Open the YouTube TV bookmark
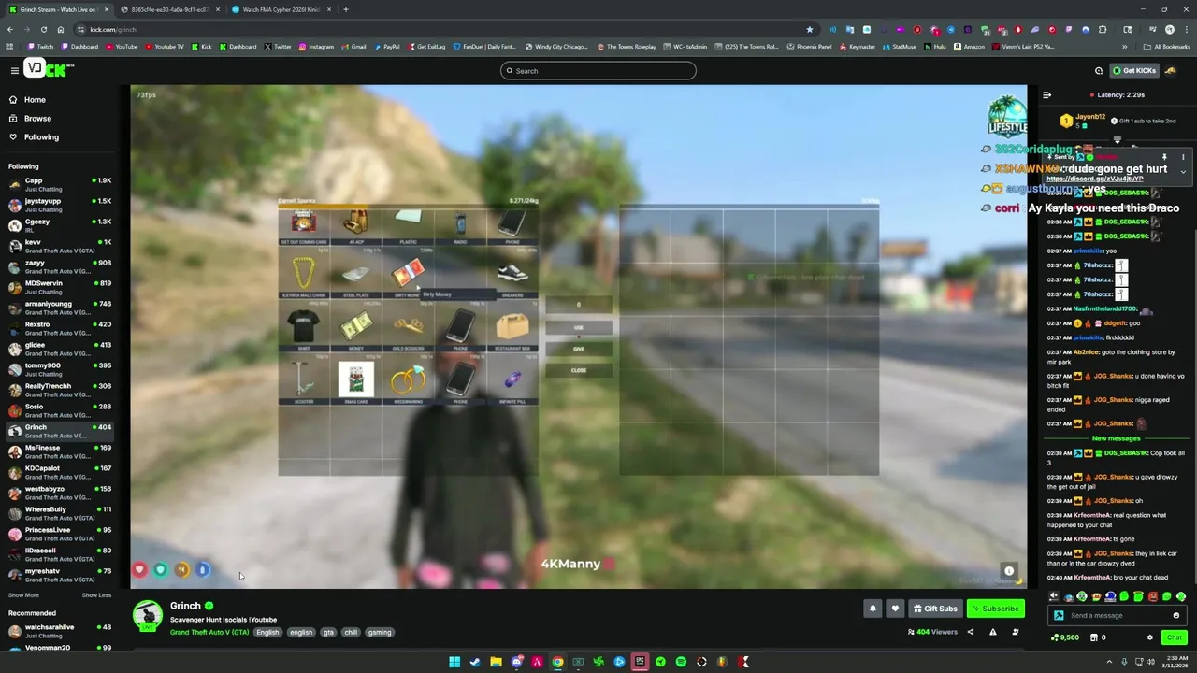The height and width of the screenshot is (673, 1197). 164,47
